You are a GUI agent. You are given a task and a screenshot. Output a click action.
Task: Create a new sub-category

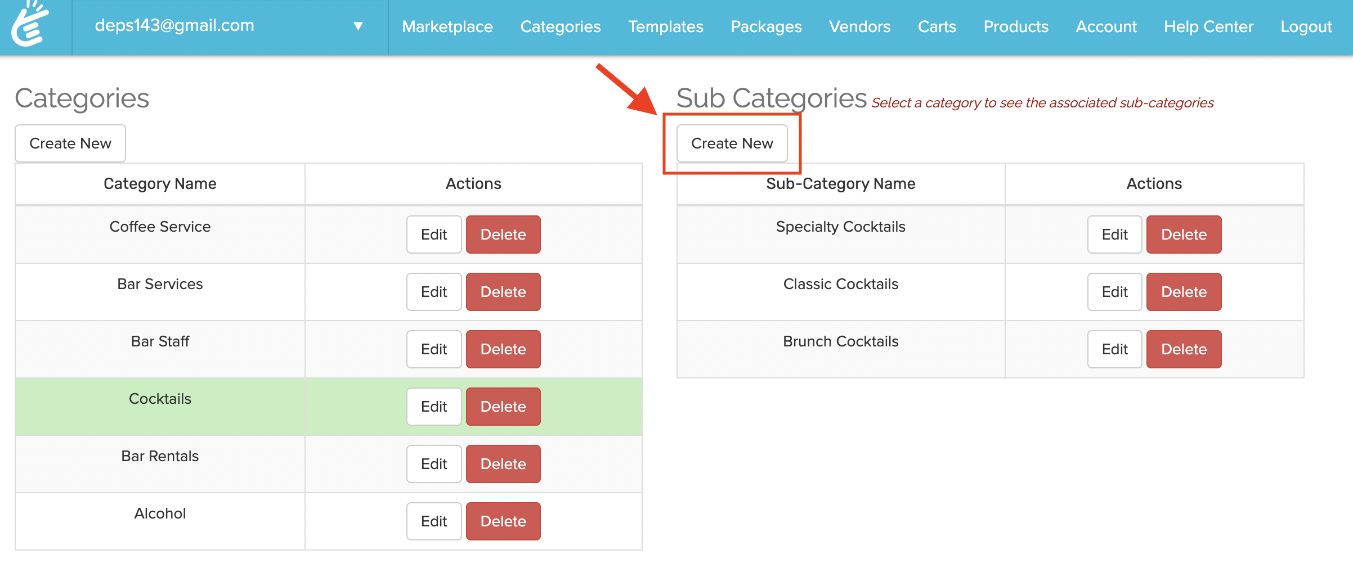coord(732,143)
